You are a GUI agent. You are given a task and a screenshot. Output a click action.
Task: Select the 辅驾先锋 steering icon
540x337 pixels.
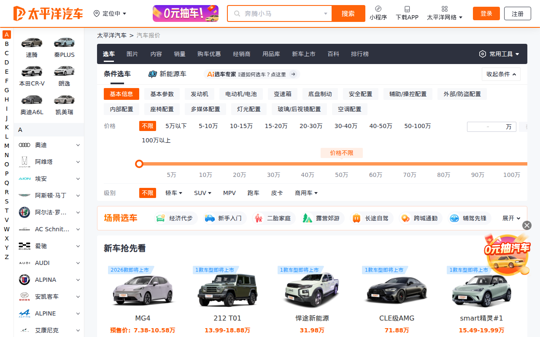click(454, 218)
